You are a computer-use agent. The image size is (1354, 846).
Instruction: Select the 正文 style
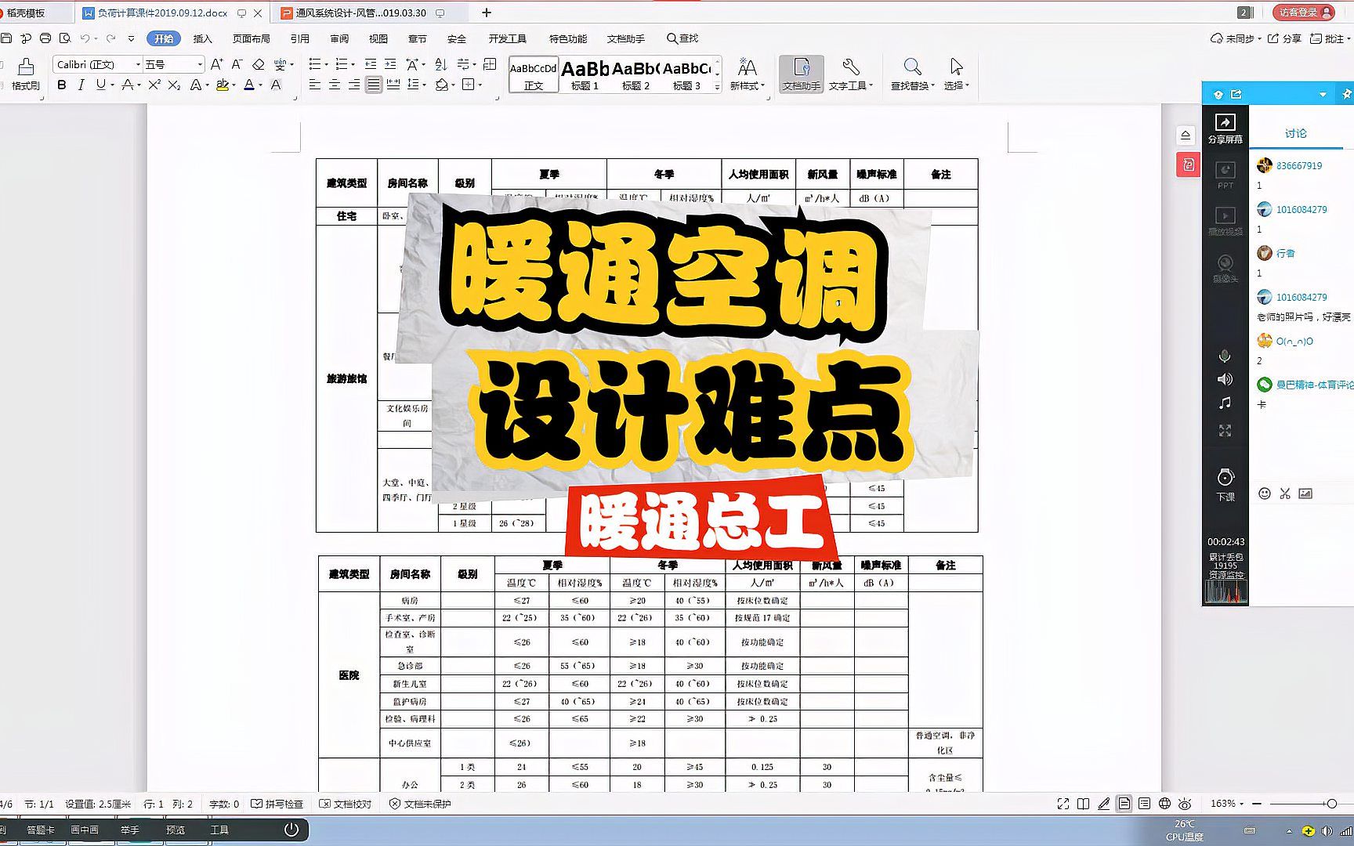click(534, 74)
